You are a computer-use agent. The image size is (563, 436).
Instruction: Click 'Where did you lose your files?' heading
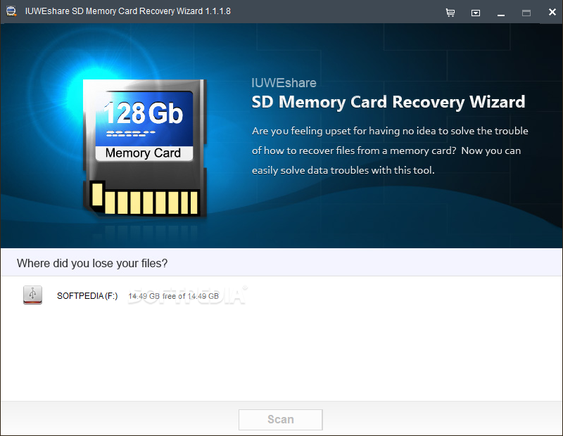(x=92, y=264)
